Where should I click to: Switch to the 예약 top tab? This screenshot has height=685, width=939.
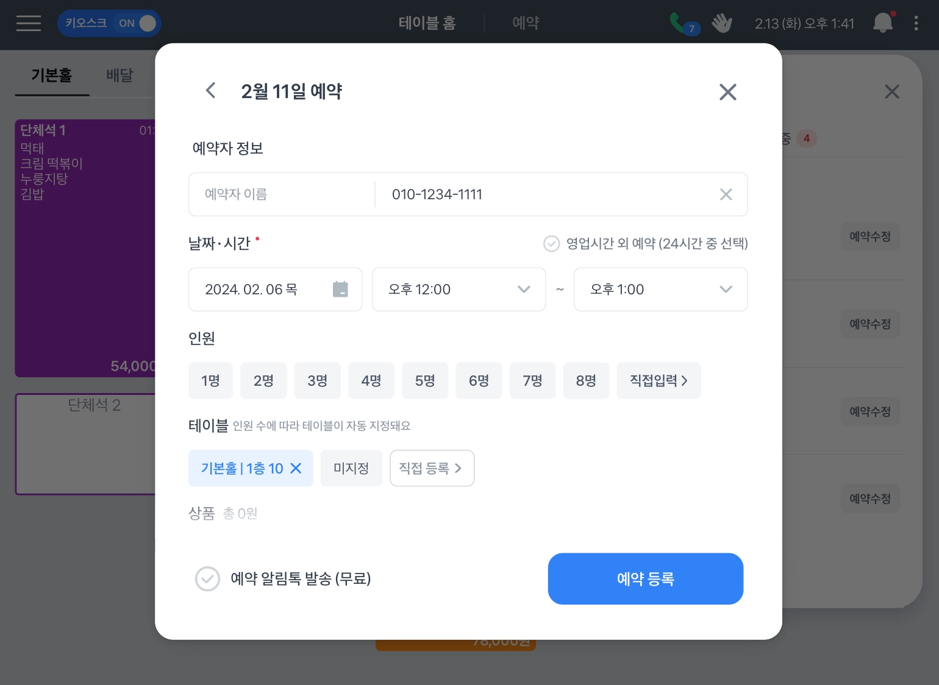[525, 23]
